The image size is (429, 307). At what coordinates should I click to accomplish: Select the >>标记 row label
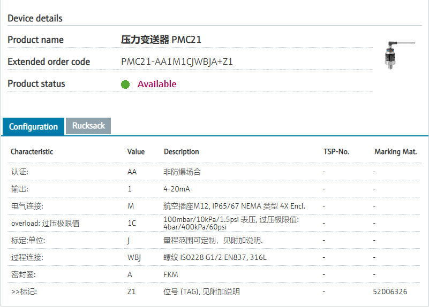point(24,292)
